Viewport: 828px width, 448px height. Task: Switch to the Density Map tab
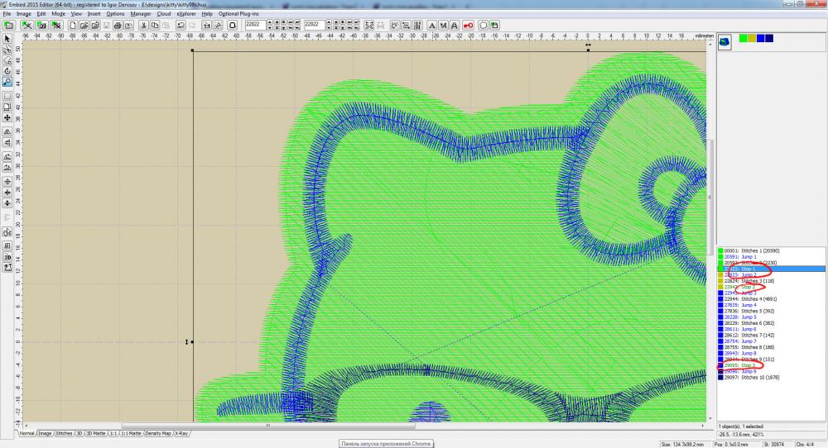[158, 433]
